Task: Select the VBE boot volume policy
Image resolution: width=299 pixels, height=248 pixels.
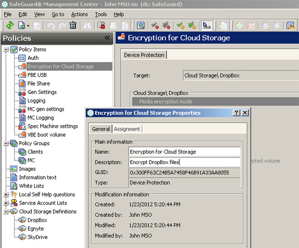Action: point(47,135)
